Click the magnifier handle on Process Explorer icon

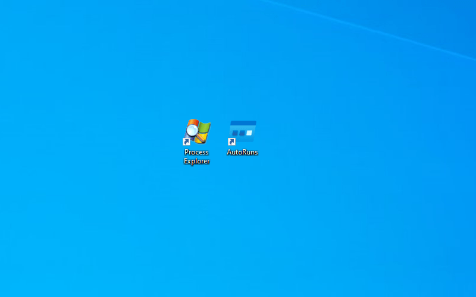pos(199,137)
